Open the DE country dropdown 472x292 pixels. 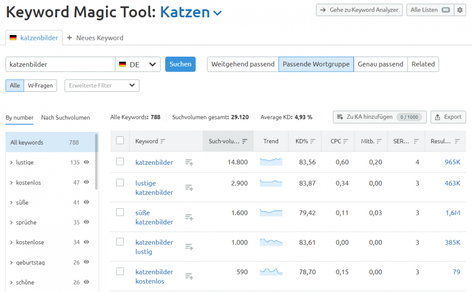point(138,64)
